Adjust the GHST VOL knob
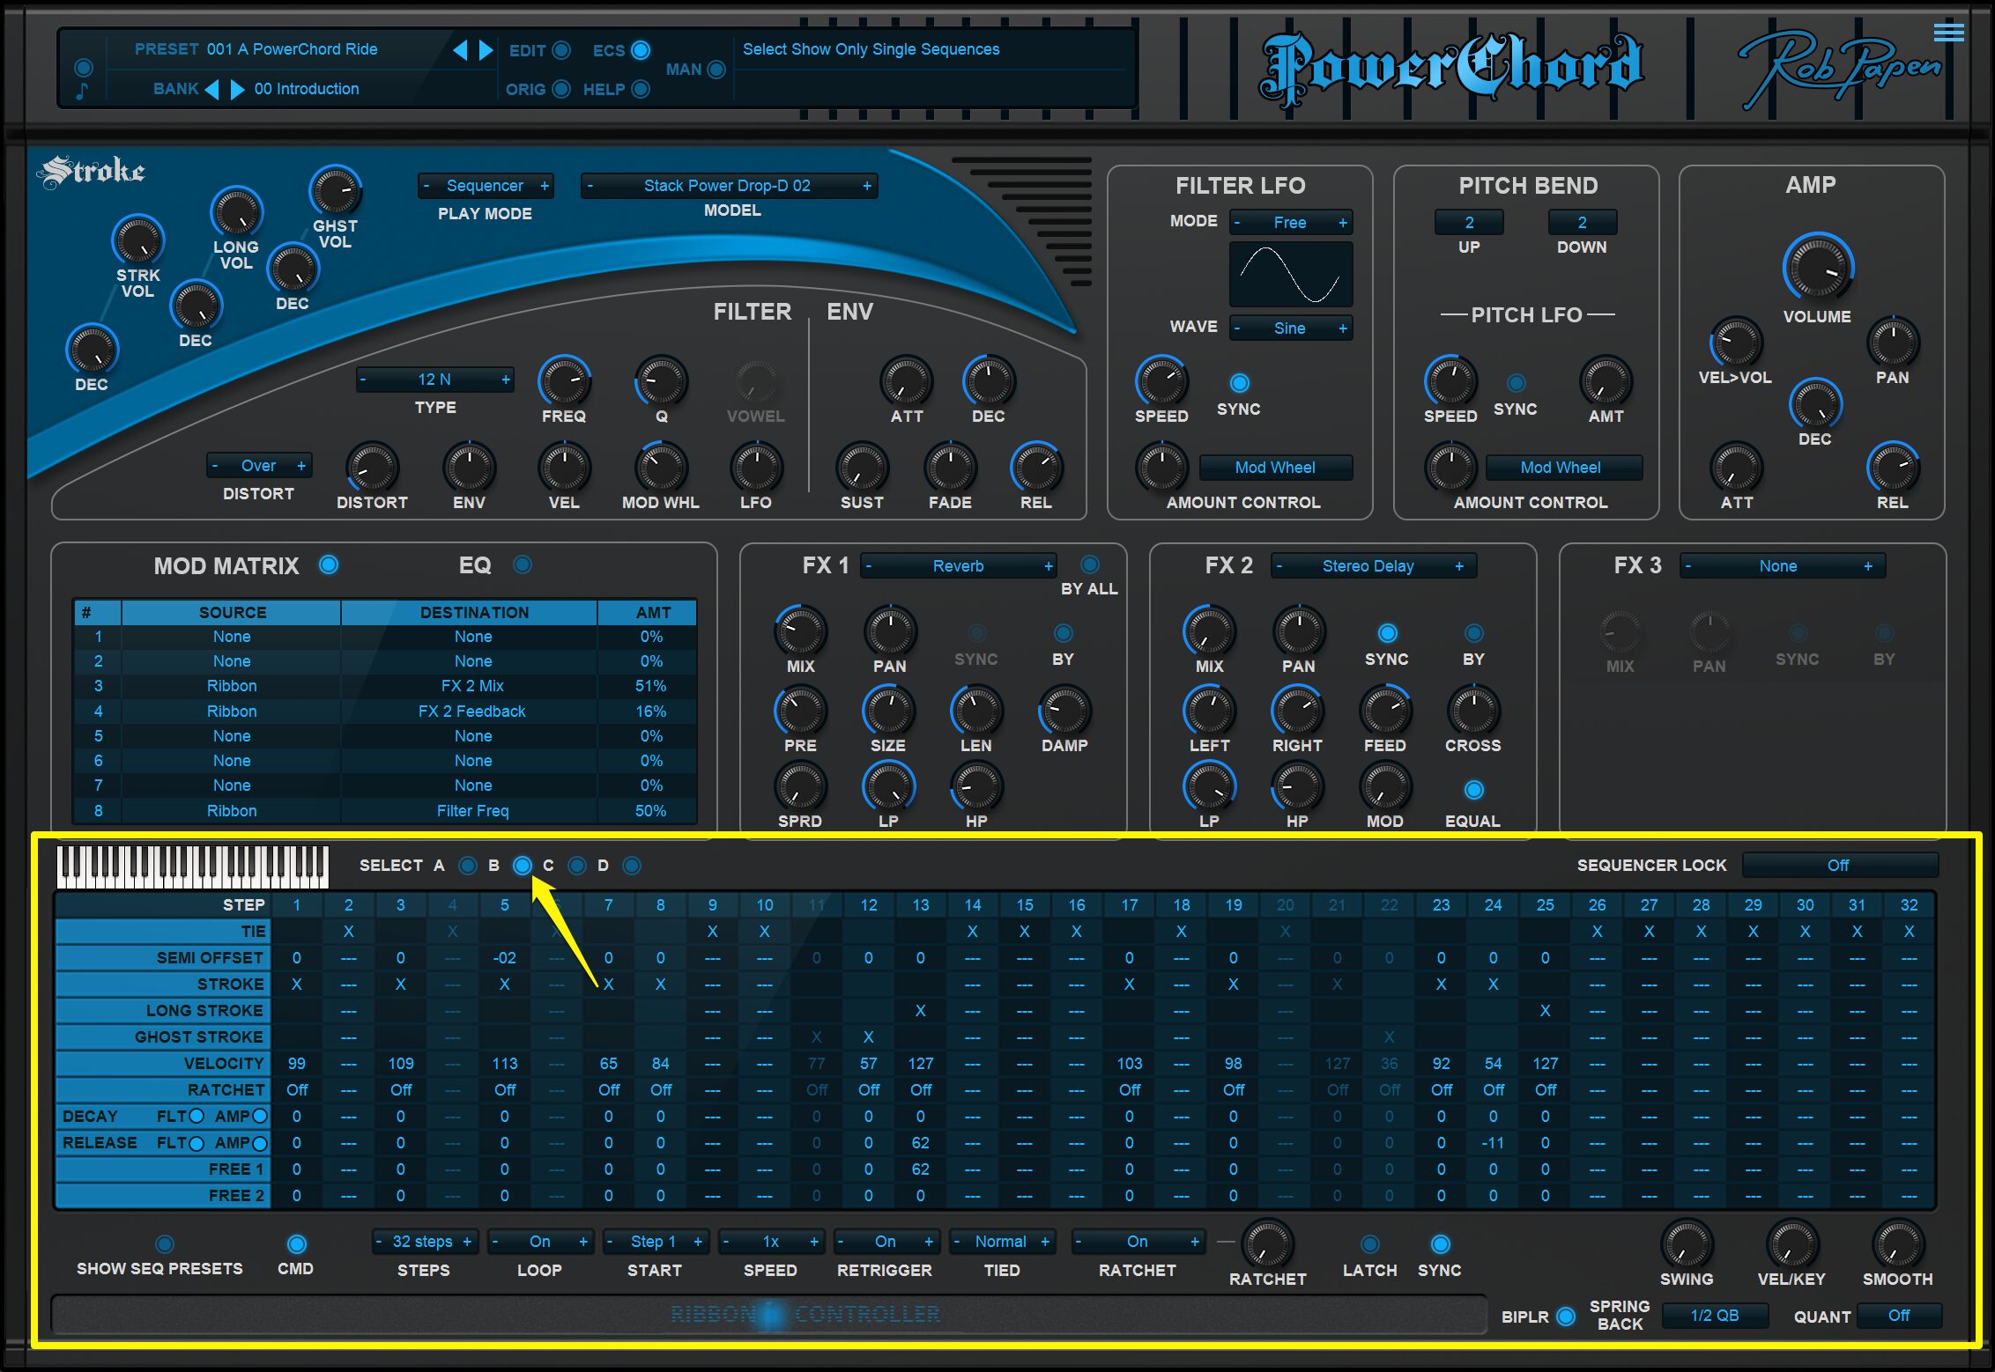Screen dimensions: 1995x1372 click(336, 190)
